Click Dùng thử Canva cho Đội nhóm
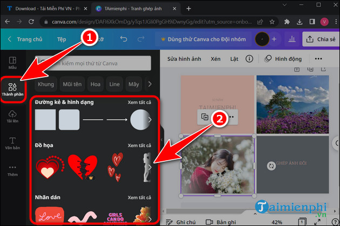 pyautogui.click(x=203, y=39)
